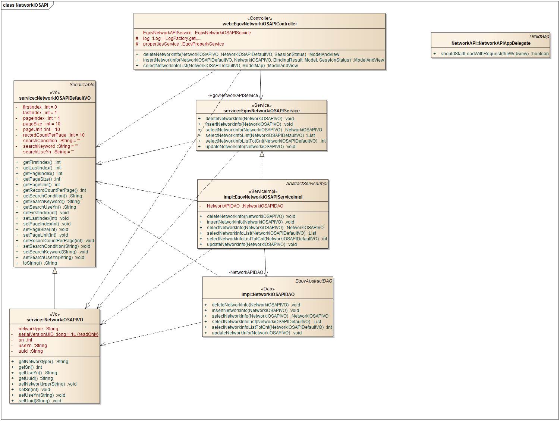Viewport: 560px width, 421px height.
Task: Click selectNetworkInfoList operation in the Controller class
Action: tap(220, 66)
